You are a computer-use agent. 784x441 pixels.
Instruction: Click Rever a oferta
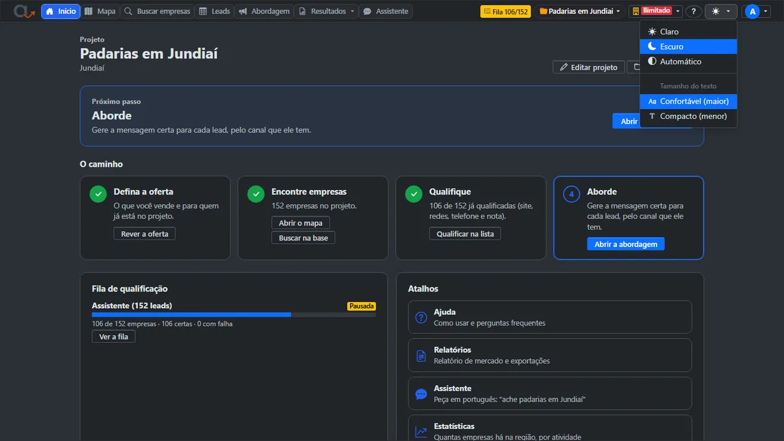[x=145, y=233]
